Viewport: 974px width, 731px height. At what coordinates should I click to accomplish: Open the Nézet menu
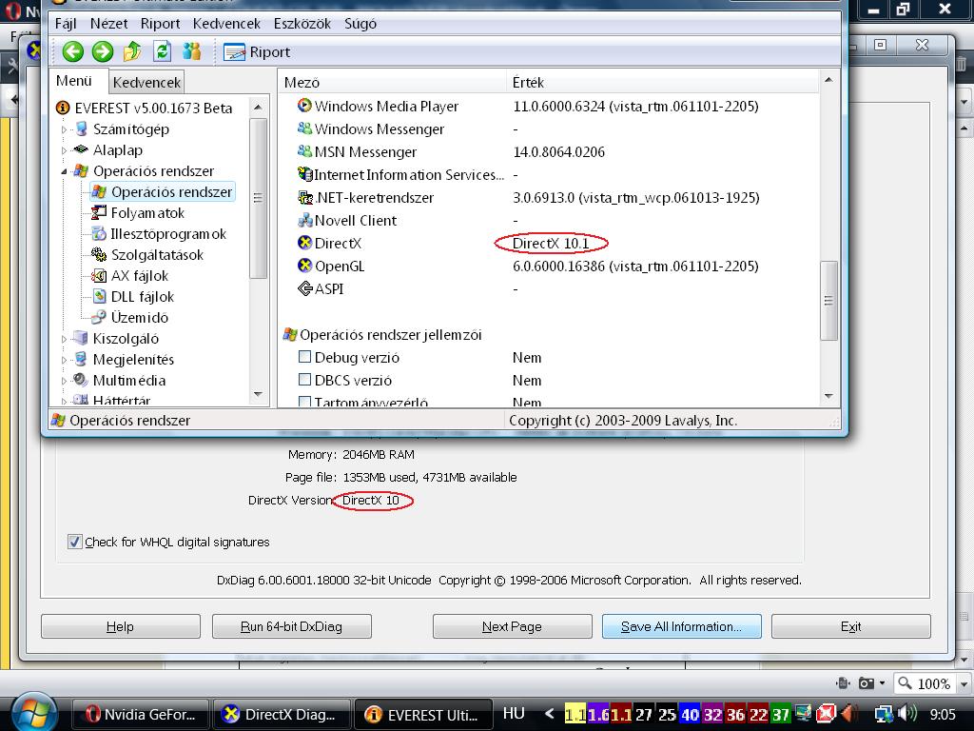click(x=108, y=24)
